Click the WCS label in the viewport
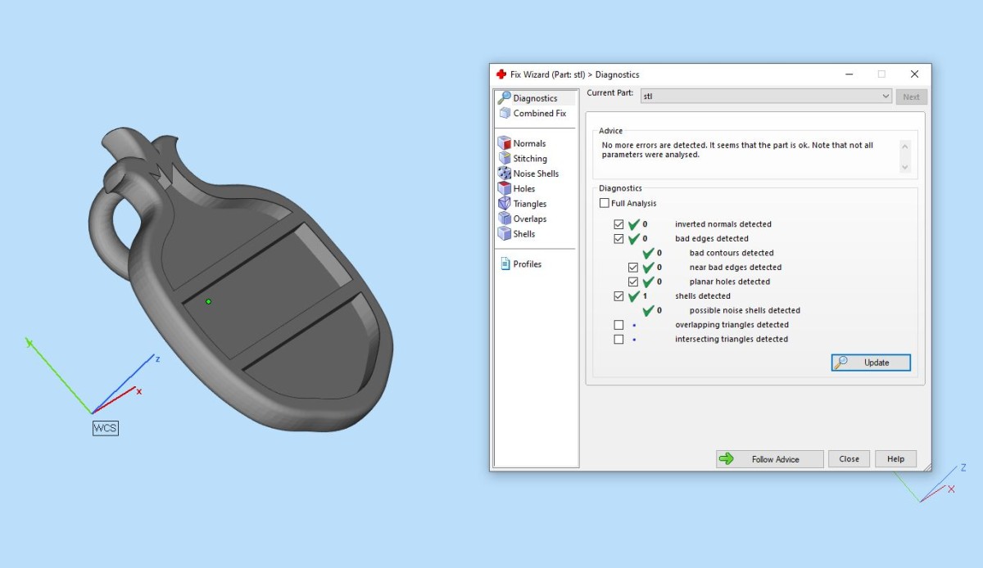Image resolution: width=983 pixels, height=568 pixels. [x=106, y=428]
